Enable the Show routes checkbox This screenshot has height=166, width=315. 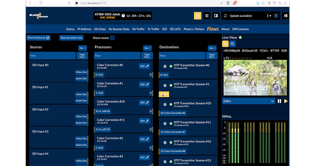click(112, 38)
